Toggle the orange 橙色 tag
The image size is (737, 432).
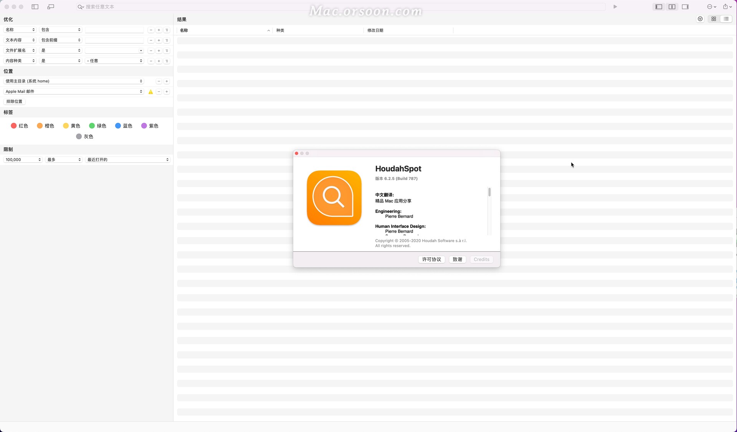click(x=45, y=126)
